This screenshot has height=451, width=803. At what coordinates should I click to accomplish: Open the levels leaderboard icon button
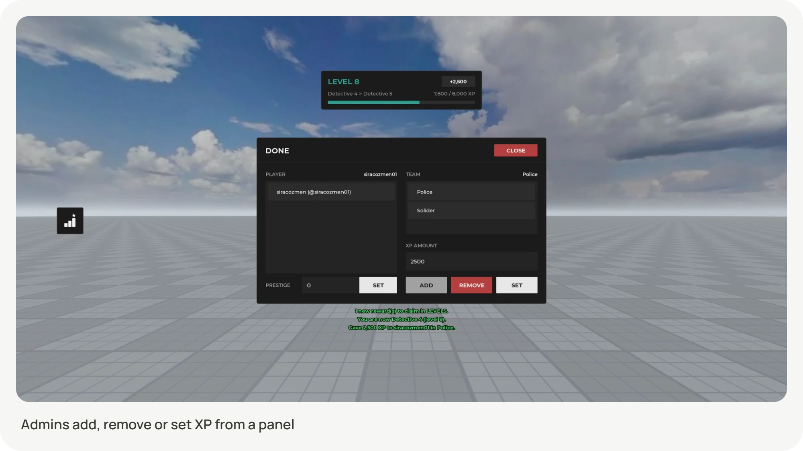tap(70, 221)
